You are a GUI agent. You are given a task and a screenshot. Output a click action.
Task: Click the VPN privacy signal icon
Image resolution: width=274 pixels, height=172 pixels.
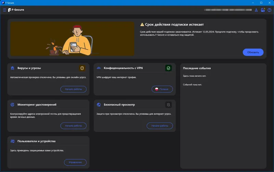tap(99, 68)
